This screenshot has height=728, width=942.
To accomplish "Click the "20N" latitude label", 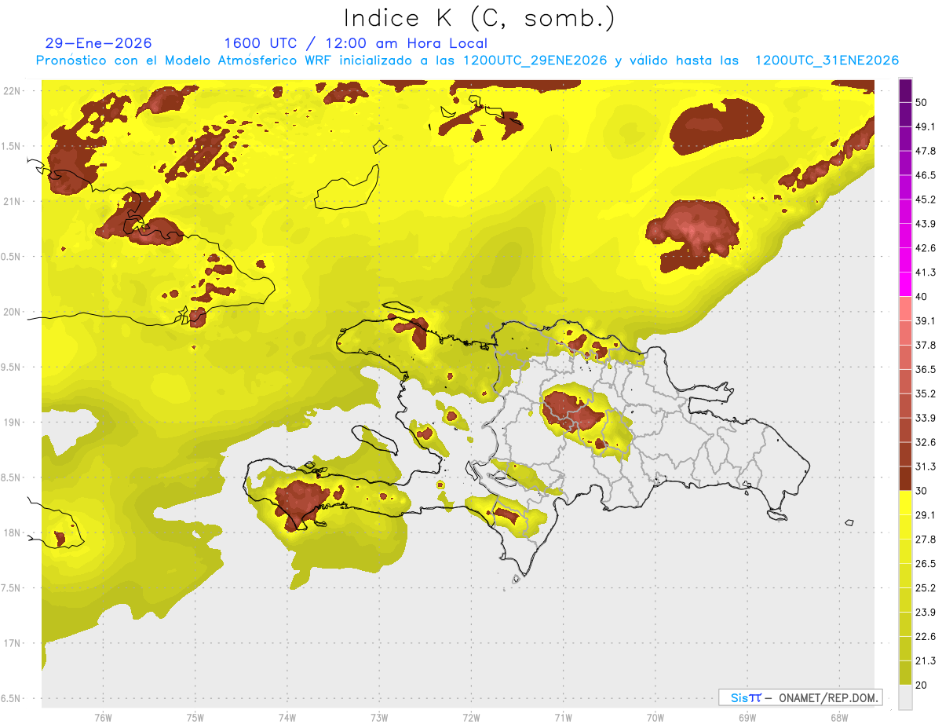I will [12, 312].
